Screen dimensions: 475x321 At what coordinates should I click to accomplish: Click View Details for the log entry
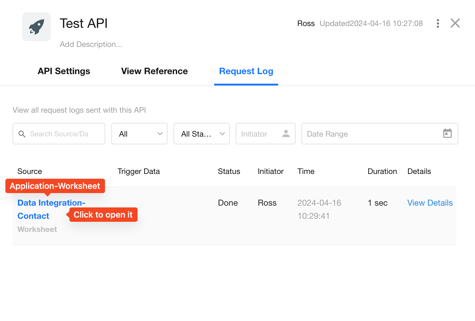pyautogui.click(x=430, y=203)
